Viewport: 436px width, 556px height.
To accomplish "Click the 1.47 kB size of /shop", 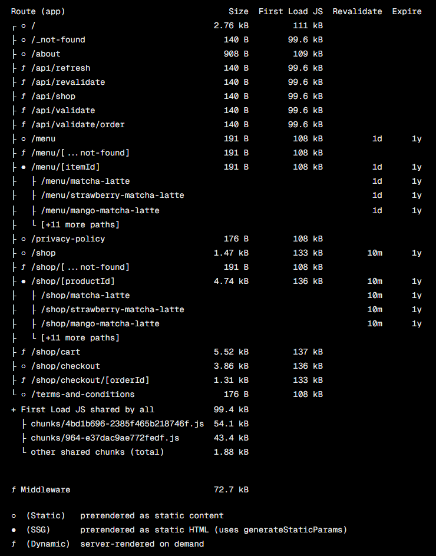I will pyautogui.click(x=231, y=253).
